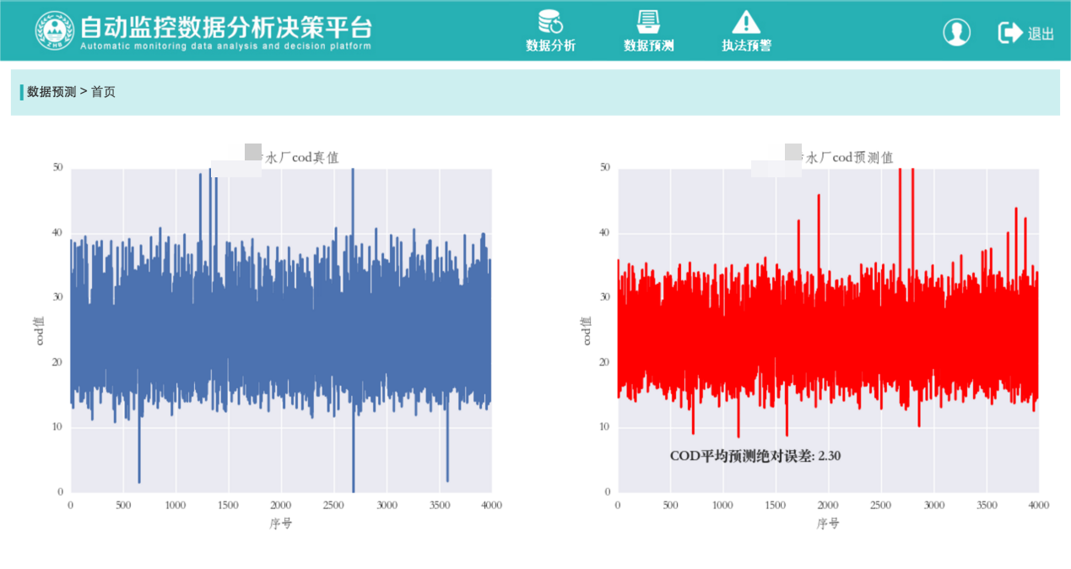Click 首页 in the breadcrumb

tap(103, 92)
